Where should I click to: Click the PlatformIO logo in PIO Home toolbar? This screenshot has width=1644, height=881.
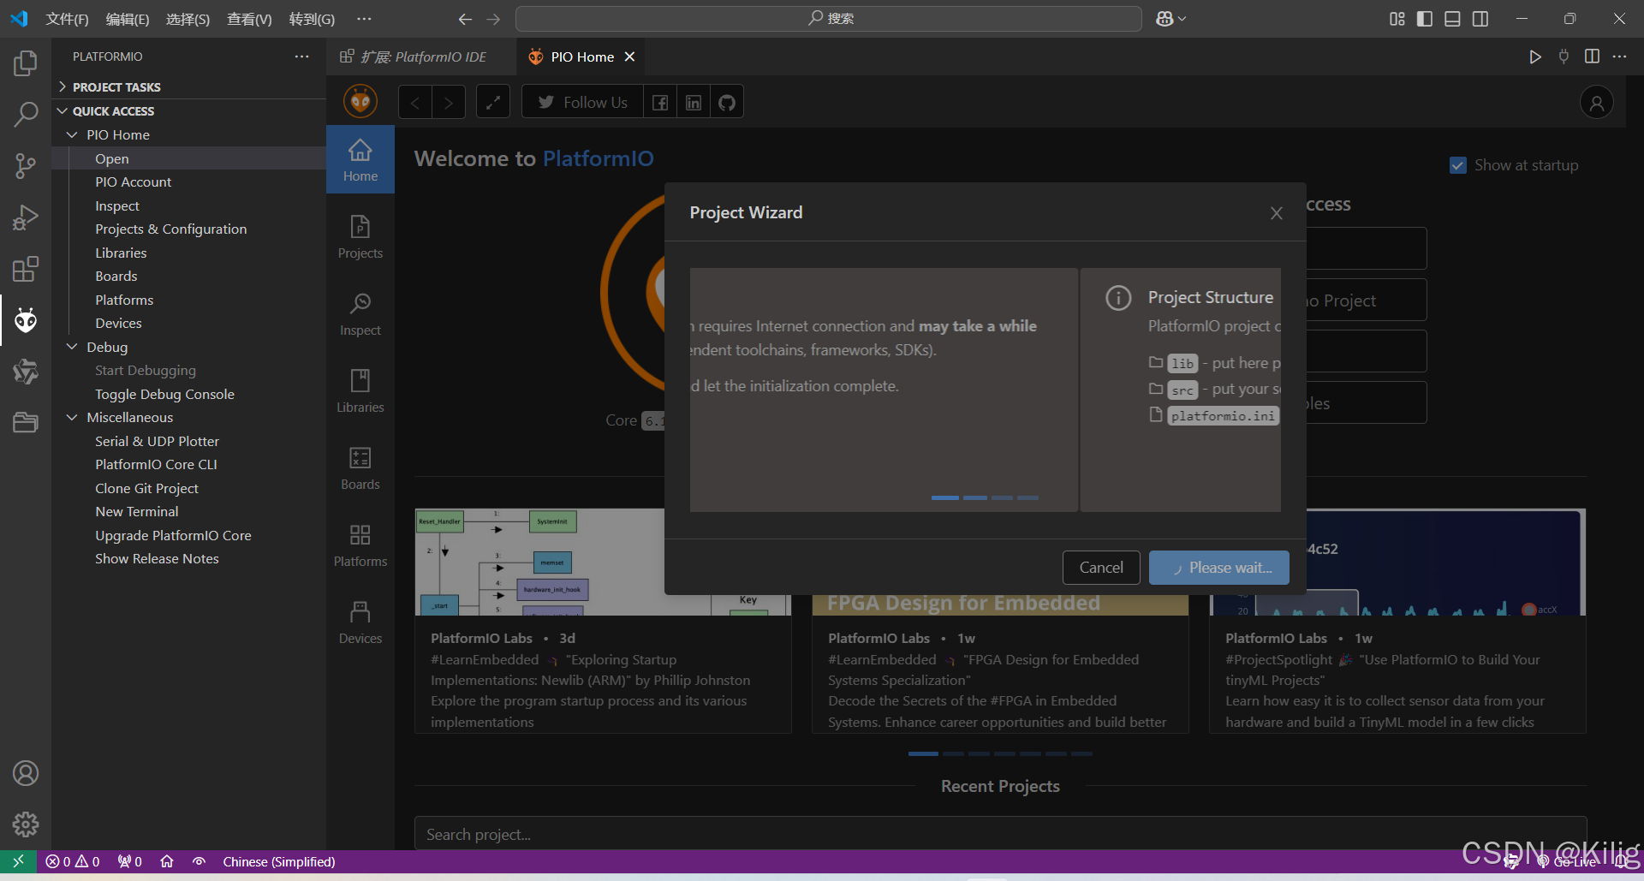pos(360,102)
